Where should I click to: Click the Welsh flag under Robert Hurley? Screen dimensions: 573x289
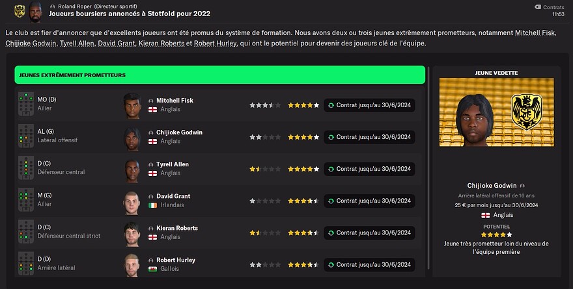[153, 269]
